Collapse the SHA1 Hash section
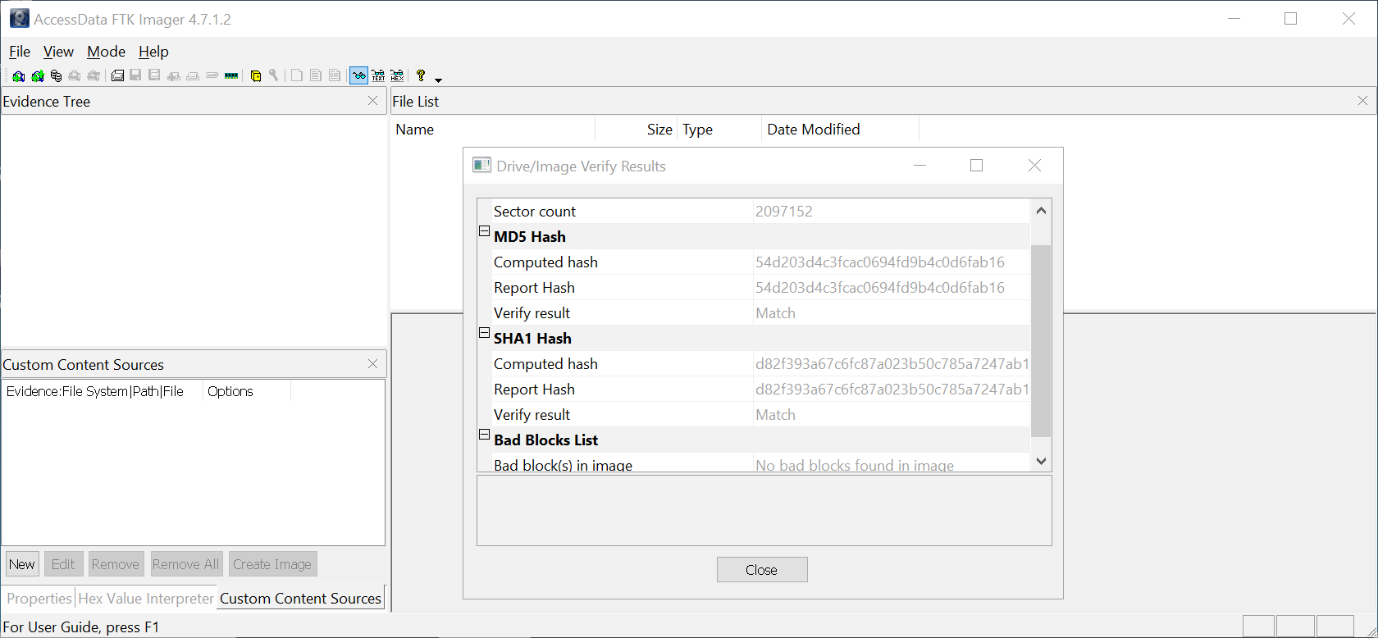Image resolution: width=1378 pixels, height=638 pixels. point(484,333)
